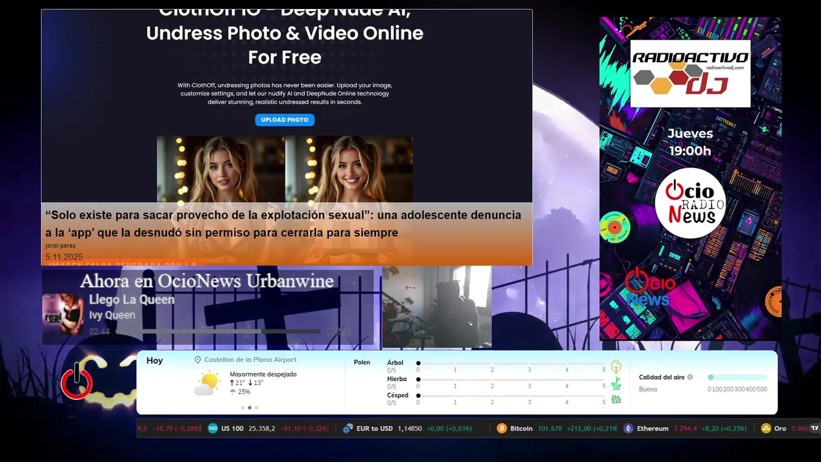This screenshot has height=462, width=821.
Task: Click the Oro ticker name
Action: (780, 429)
